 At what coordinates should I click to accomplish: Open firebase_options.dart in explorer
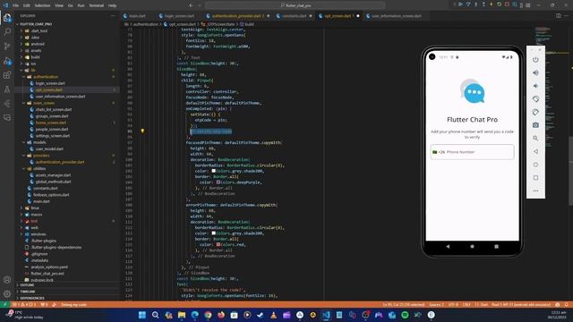point(51,195)
